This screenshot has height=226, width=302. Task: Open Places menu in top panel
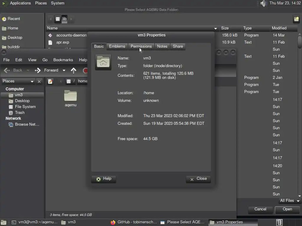(x=41, y=3)
